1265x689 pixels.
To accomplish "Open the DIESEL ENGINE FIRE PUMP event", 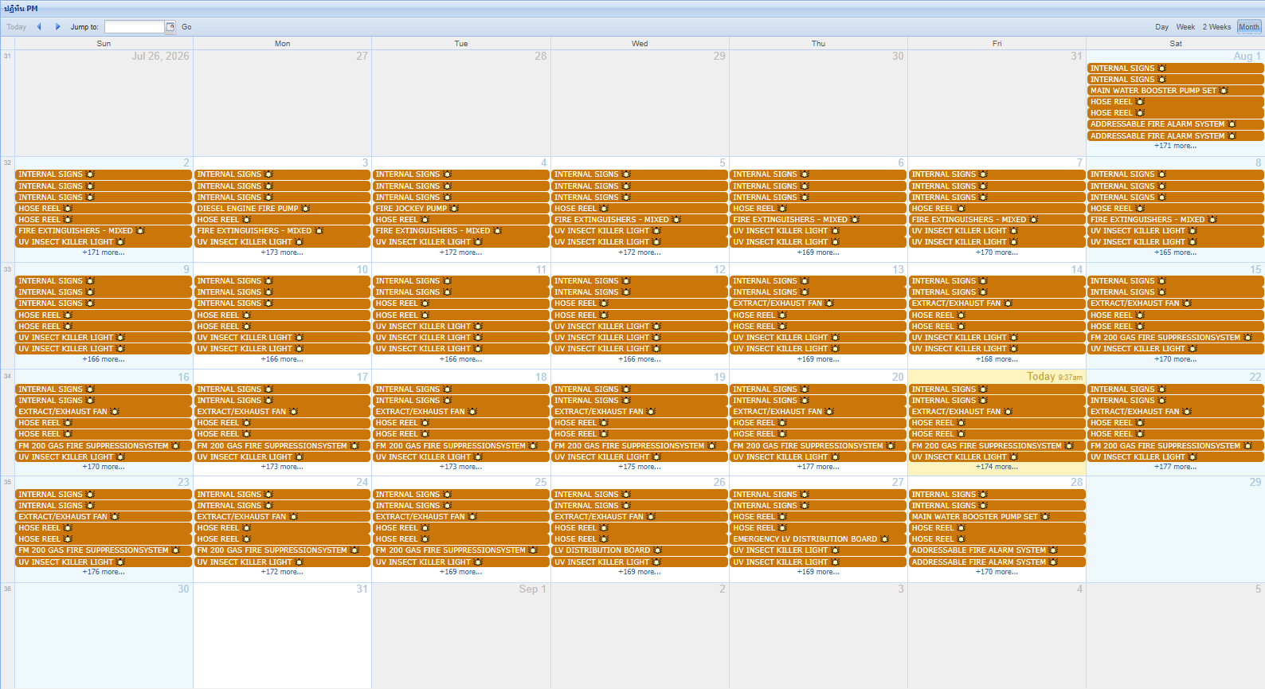I will click(282, 209).
